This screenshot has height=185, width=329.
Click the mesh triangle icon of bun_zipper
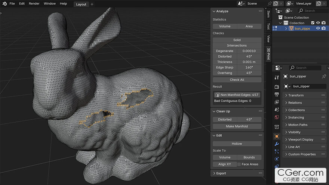point(292,28)
